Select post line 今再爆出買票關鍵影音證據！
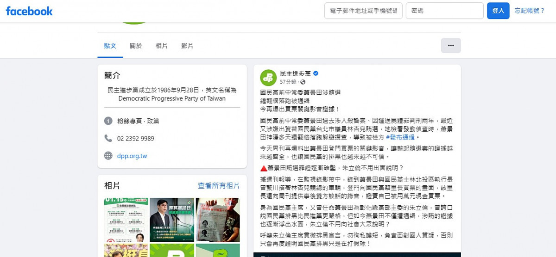 [x=300, y=109]
